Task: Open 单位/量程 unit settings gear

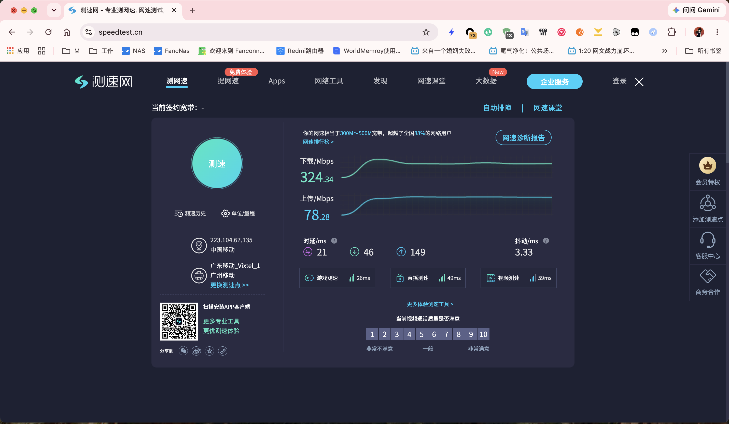Action: click(225, 214)
